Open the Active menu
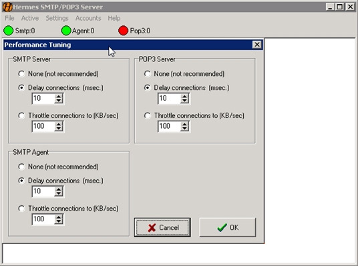 click(30, 18)
